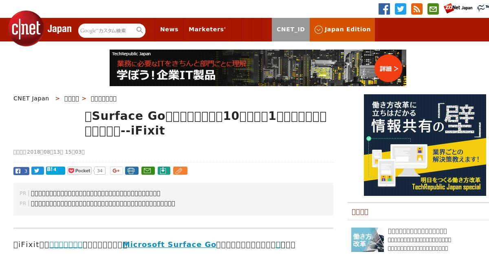Expand the Japan Edition selector
This screenshot has width=489, height=256.
tap(342, 30)
